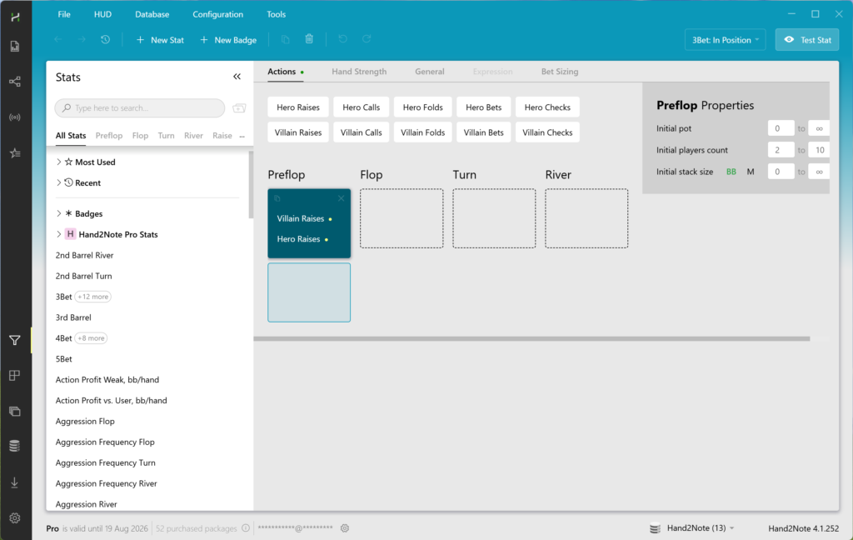
Task: Open the popup layout sidebar icon
Action: [15, 376]
